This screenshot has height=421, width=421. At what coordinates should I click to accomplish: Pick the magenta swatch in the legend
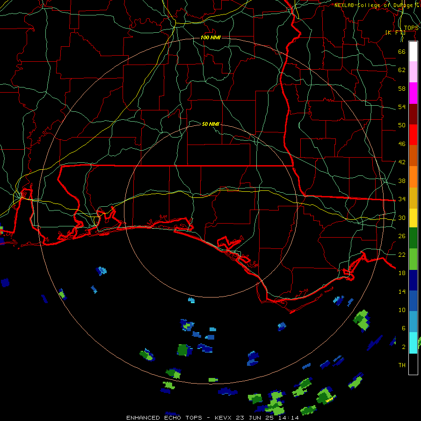click(x=413, y=93)
